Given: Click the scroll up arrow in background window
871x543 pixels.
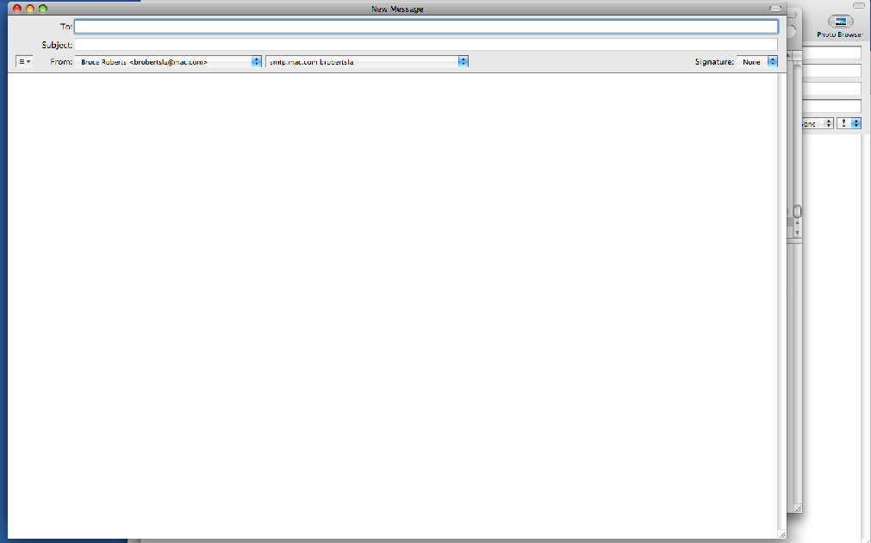Looking at the screenshot, I should tap(798, 223).
